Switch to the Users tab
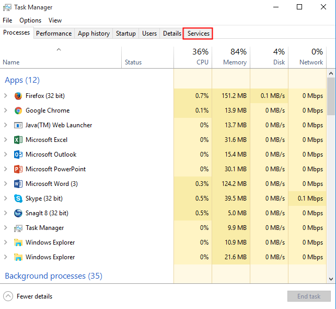Image resolution: width=336 pixels, height=309 pixels. tap(149, 34)
